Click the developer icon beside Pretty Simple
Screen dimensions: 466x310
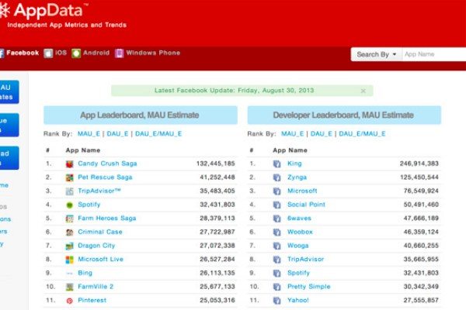pyautogui.click(x=276, y=287)
